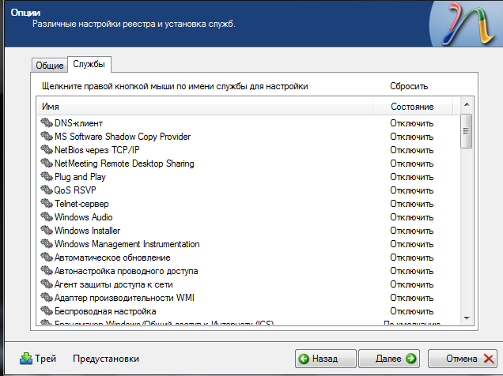This screenshot has height=376, width=503.
Task: Open the Предустановки presets menu
Action: pos(106,358)
